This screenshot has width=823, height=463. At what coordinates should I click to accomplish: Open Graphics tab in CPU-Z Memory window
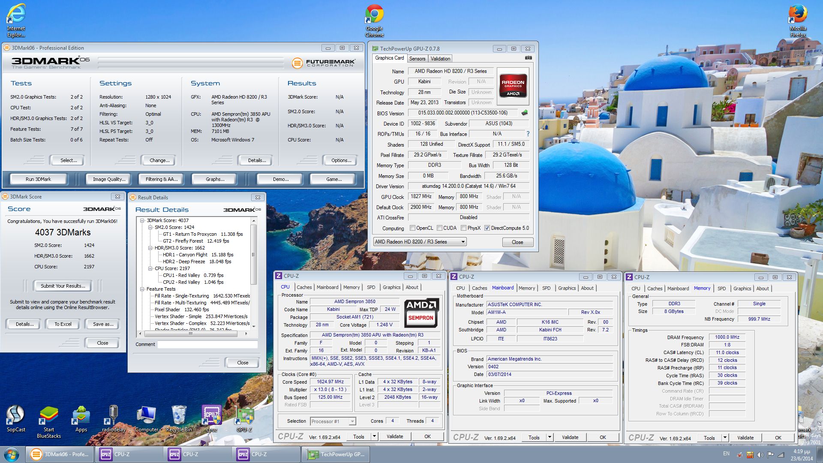pos(742,289)
